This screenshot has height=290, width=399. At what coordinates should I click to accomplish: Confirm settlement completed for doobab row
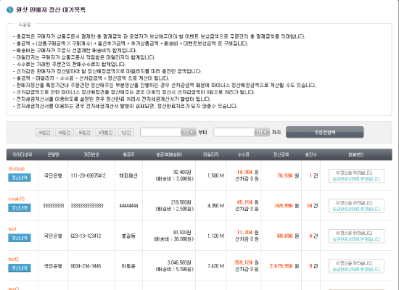[x=356, y=175]
